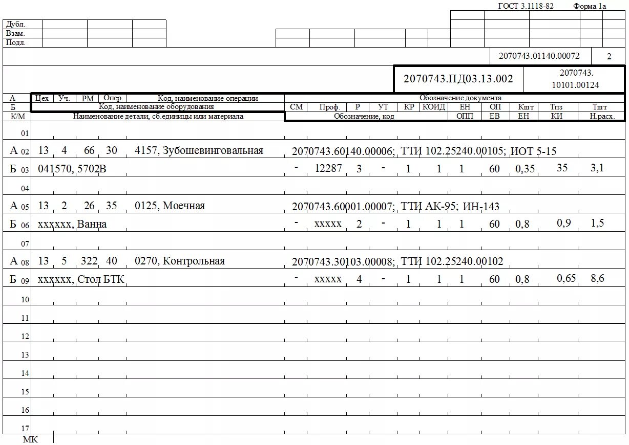
Task: Click workplace number "66"
Action: tap(89, 150)
